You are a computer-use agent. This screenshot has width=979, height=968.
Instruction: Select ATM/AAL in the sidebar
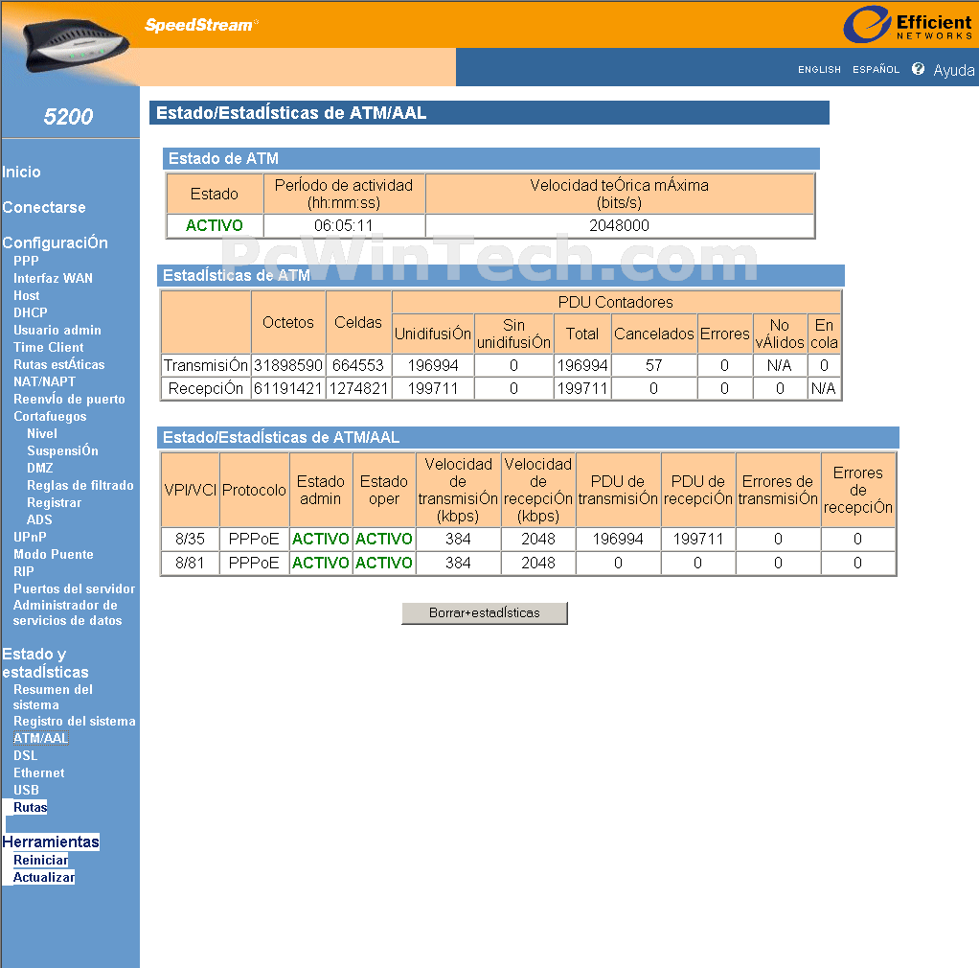[x=40, y=738]
